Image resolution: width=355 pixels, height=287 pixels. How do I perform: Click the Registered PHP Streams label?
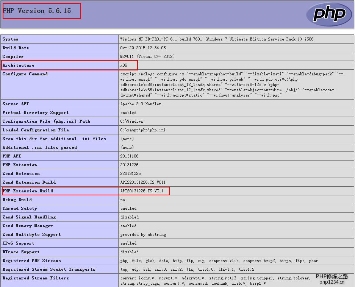32,260
